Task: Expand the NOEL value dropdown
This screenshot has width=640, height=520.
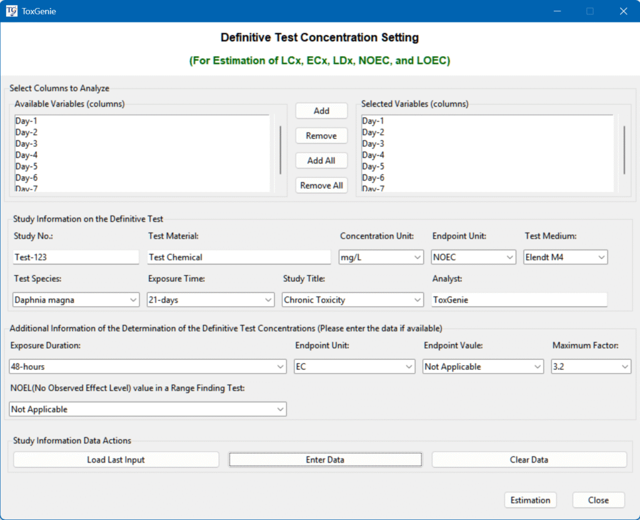Action: 148,409
